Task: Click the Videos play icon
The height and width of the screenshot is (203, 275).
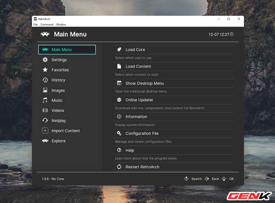Action: 45,110
